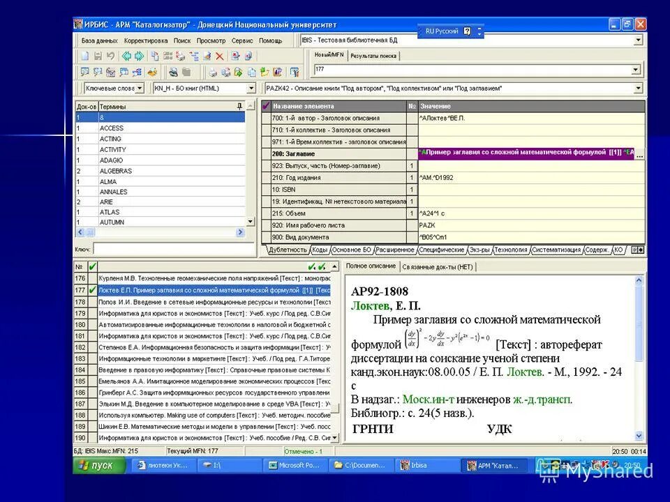Click the double green check marks above records list
This screenshot has width=670, height=502.
(317, 267)
